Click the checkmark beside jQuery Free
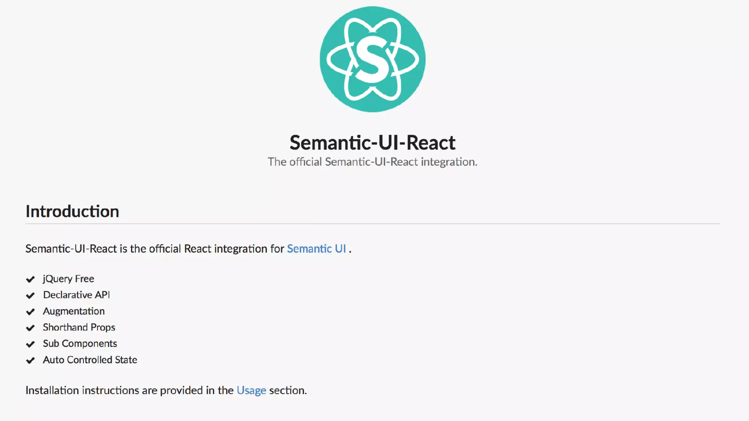Screen dimensions: 749x421 click(30, 280)
